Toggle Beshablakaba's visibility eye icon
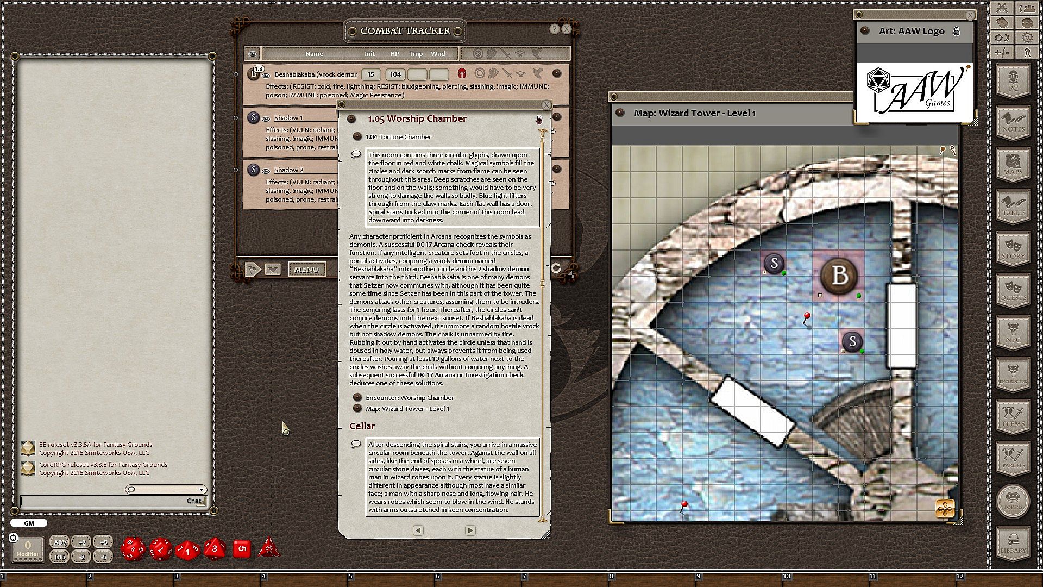The width and height of the screenshot is (1043, 587). click(266, 75)
